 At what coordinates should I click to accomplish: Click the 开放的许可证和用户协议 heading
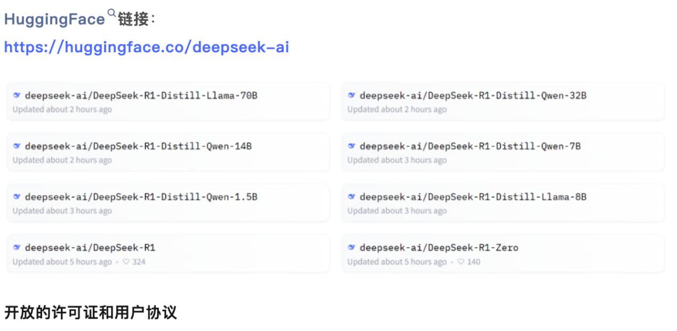click(91, 312)
